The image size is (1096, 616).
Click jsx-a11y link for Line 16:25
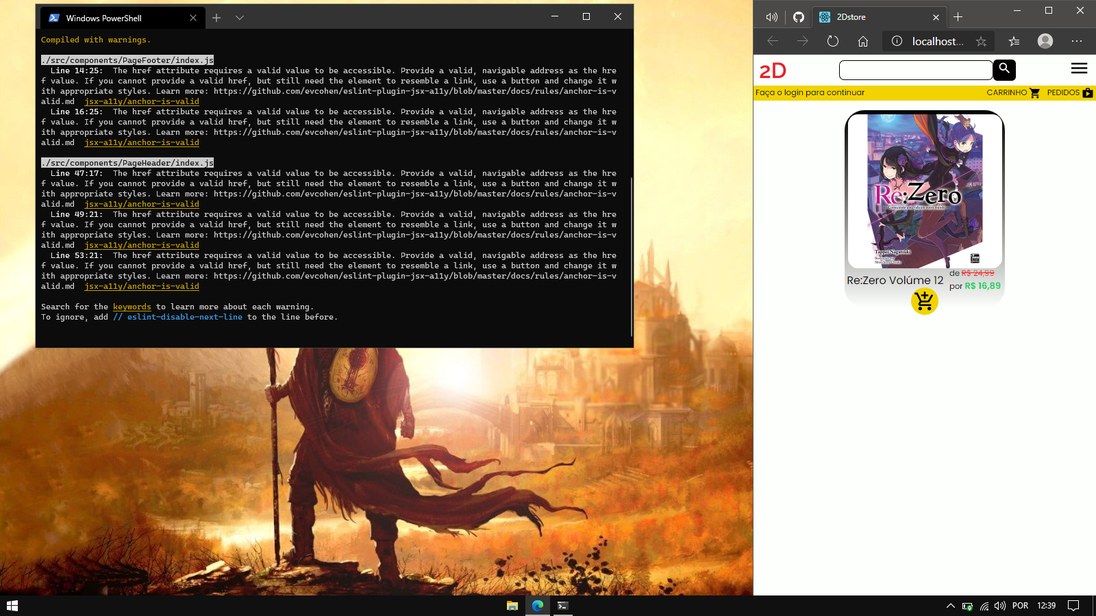click(142, 142)
